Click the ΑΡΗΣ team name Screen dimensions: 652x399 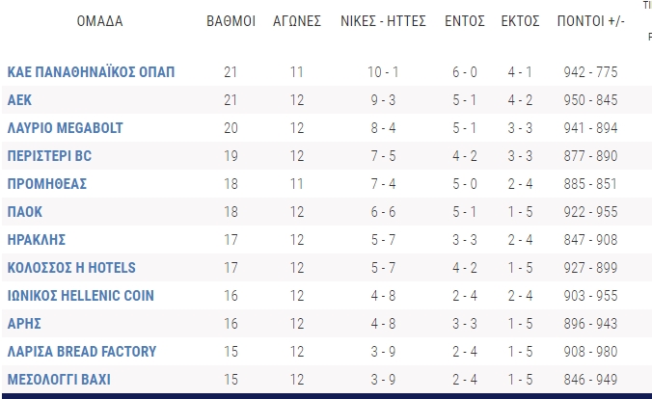tap(24, 324)
